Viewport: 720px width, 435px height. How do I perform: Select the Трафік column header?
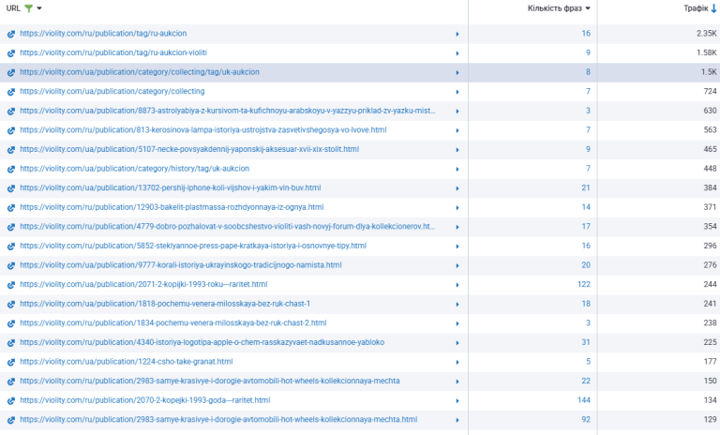pyautogui.click(x=696, y=8)
